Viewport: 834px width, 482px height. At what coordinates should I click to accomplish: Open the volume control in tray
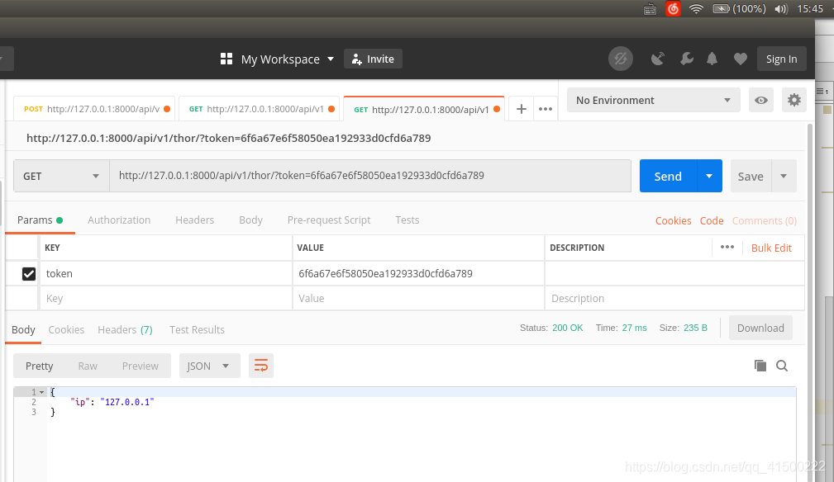(x=781, y=9)
